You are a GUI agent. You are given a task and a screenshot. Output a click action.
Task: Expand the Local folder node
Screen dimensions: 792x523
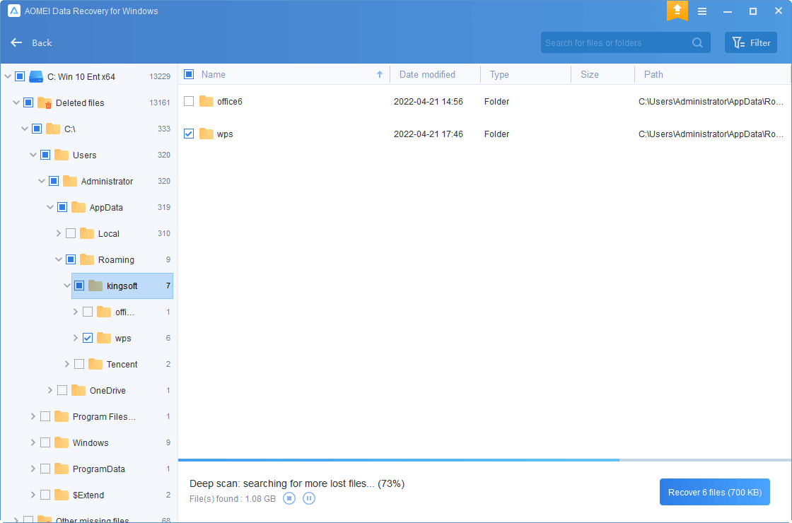click(x=59, y=233)
